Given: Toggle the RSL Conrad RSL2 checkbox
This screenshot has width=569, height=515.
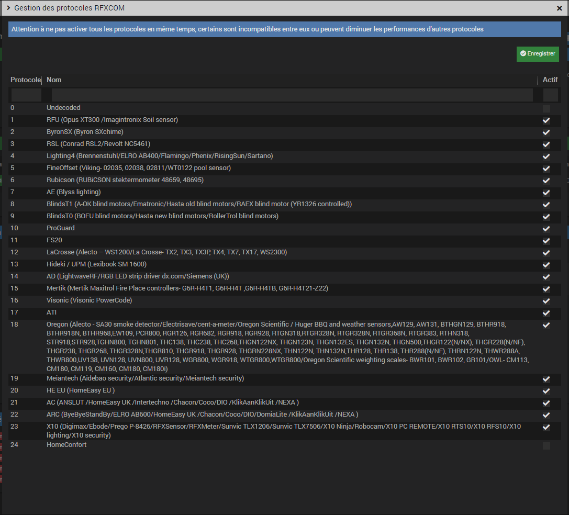Looking at the screenshot, I should [546, 144].
